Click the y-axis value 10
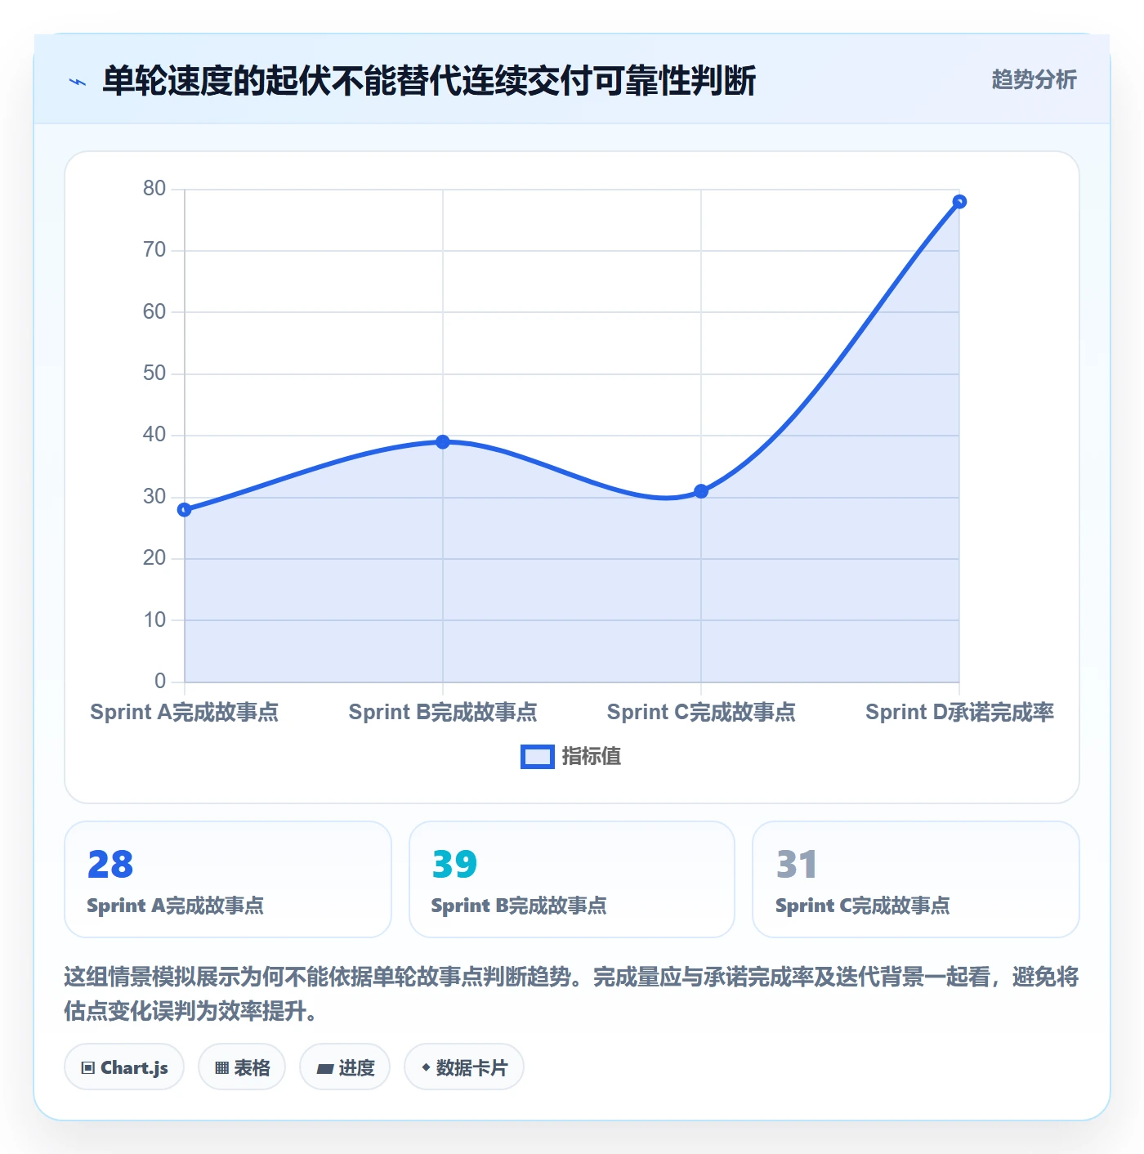The image size is (1144, 1154). [154, 620]
